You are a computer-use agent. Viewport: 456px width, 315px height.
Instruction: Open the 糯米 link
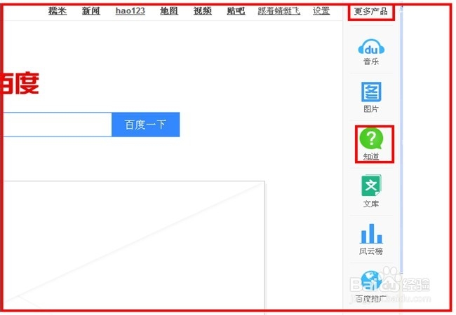click(x=58, y=10)
